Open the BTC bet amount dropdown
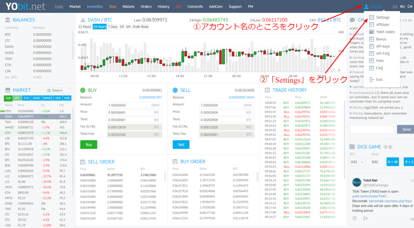 pyautogui.click(x=356, y=162)
